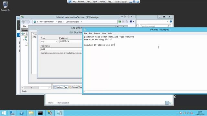
Task: Click 'Ready' in the IIS status bar
Action: [24, 91]
